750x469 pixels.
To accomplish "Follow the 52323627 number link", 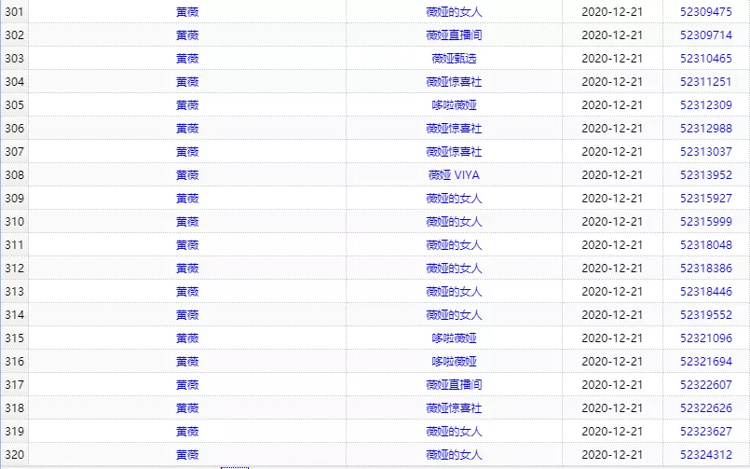I will [706, 431].
